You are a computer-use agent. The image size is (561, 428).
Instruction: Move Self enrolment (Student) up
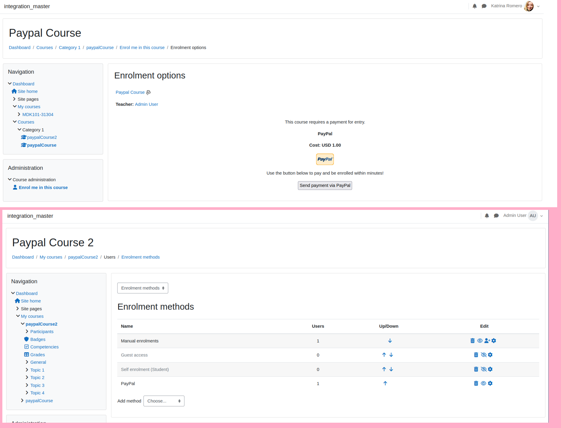384,369
